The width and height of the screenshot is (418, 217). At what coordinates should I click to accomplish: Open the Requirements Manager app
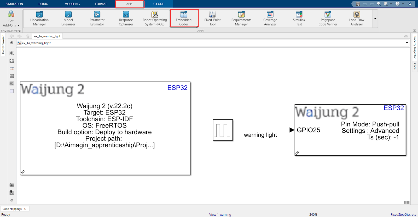point(241,18)
